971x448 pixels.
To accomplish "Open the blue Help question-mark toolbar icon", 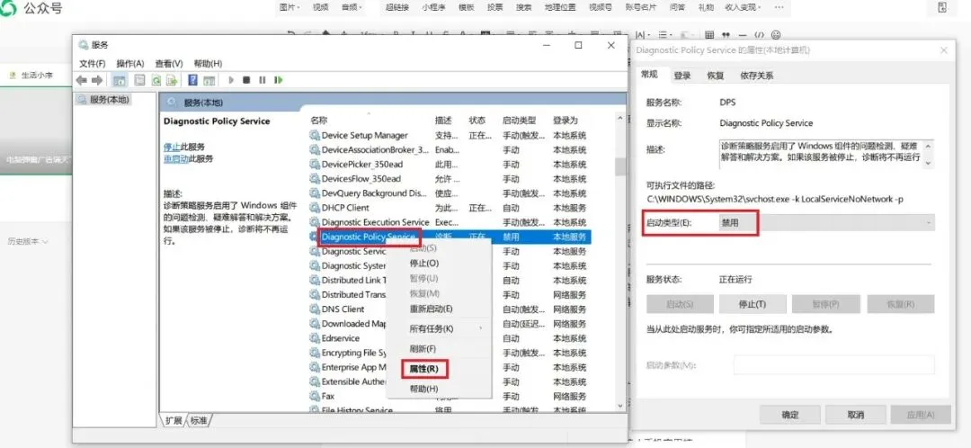I will pyautogui.click(x=192, y=80).
